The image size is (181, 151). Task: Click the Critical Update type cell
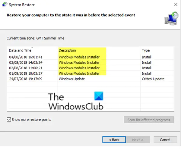[153, 79]
